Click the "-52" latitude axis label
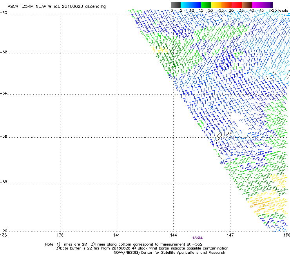 pos(4,52)
